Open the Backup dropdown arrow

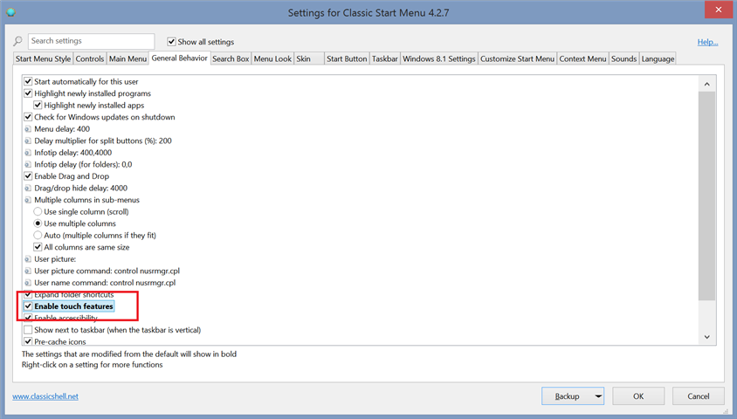coord(598,396)
